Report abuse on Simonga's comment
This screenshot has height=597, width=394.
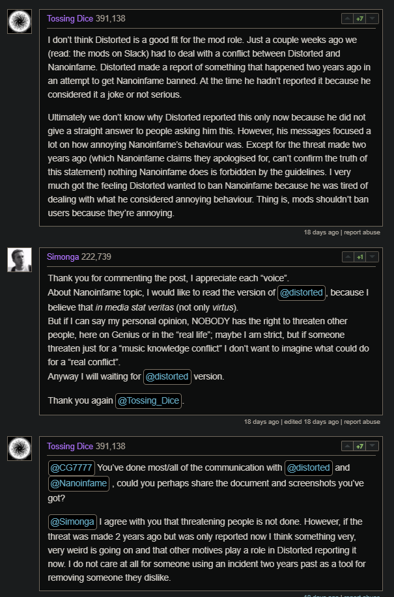coord(362,422)
